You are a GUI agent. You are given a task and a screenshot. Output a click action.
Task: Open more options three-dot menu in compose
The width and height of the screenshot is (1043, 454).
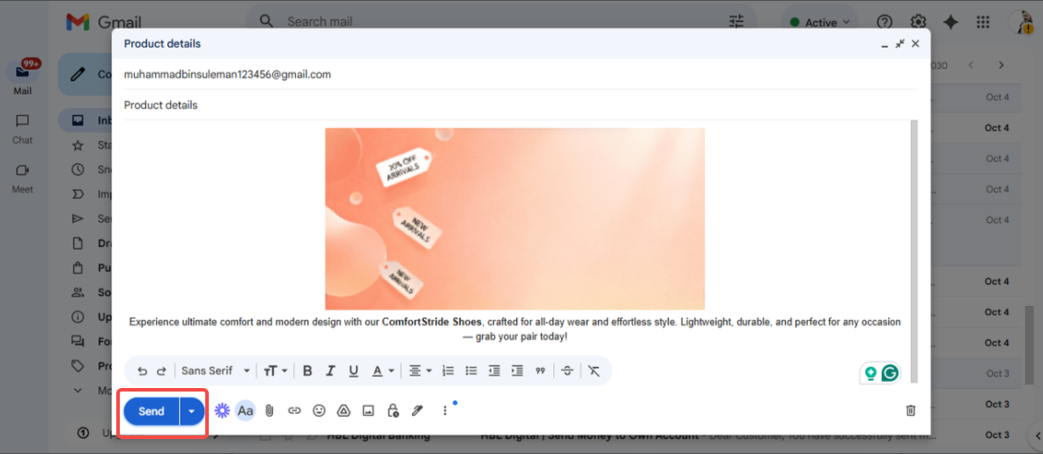point(445,411)
